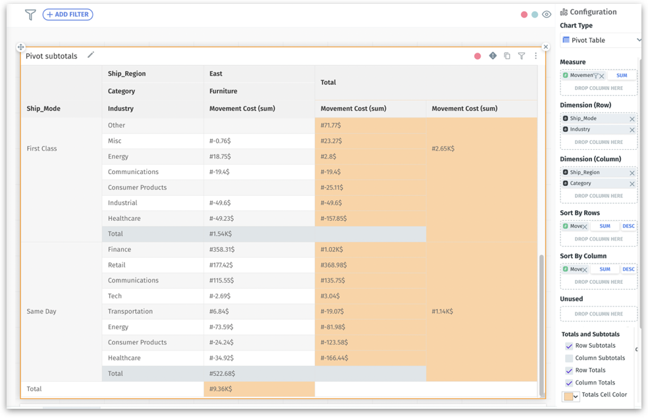Uncheck the Column Totals checkbox
648x418 pixels.
(x=569, y=383)
